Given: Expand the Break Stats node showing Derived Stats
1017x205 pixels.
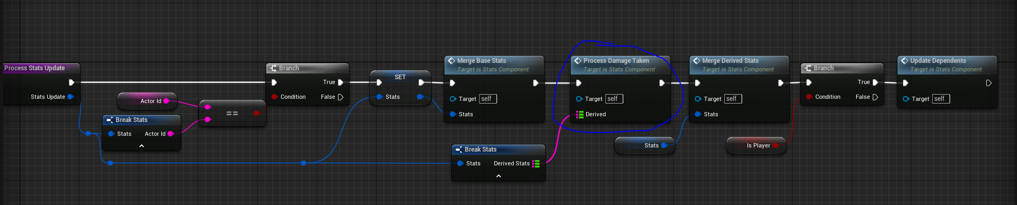Looking at the screenshot, I should pyautogui.click(x=499, y=176).
